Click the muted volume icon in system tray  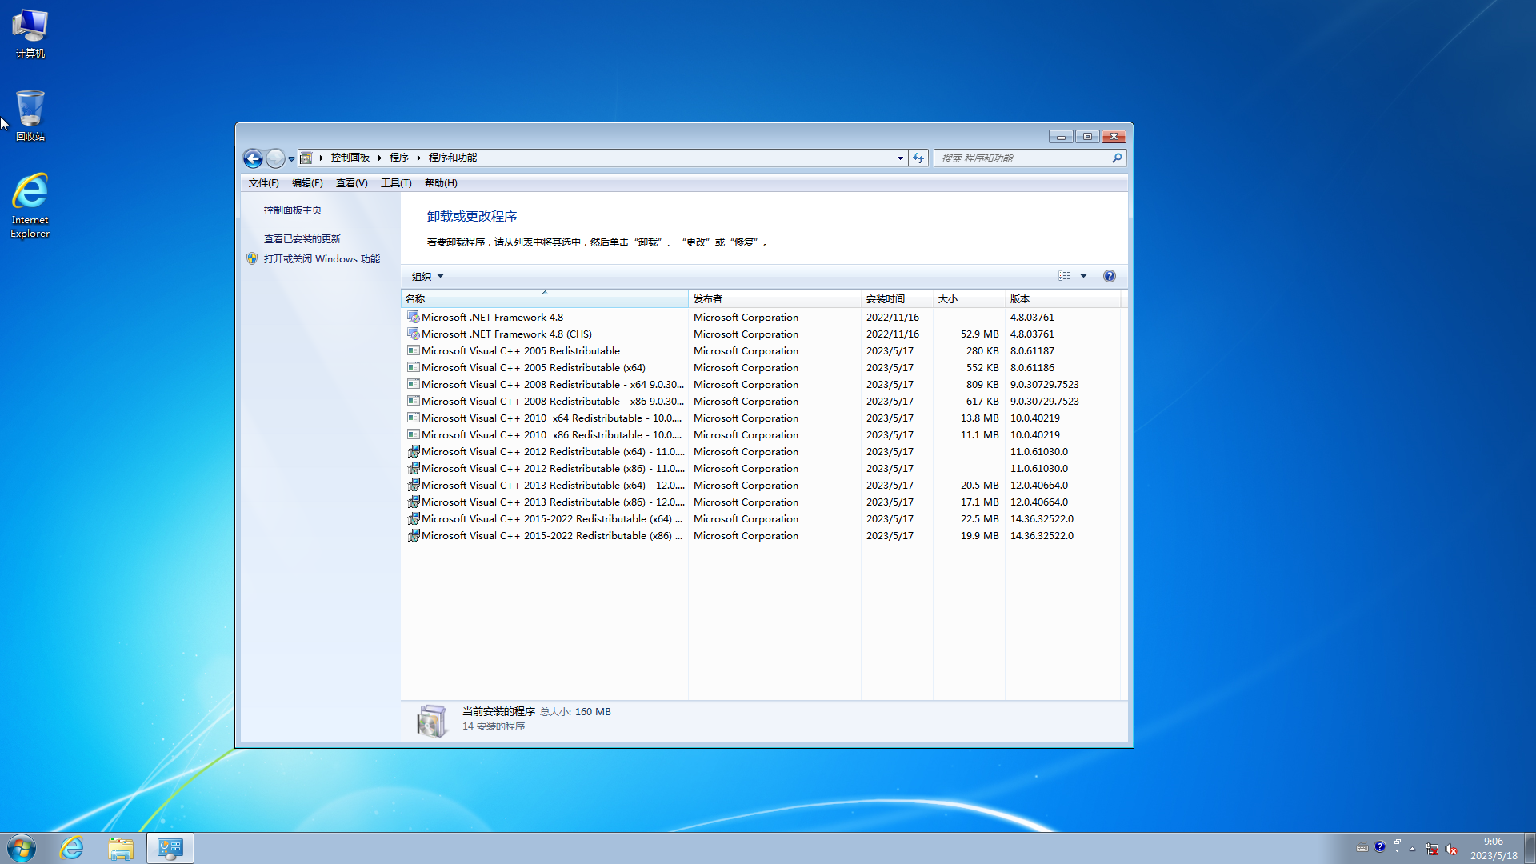pos(1451,850)
